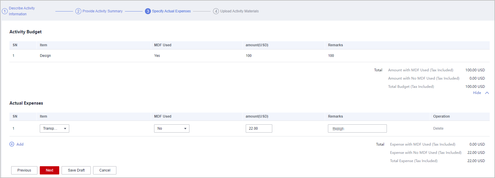Click the step 2 circle icon
Image resolution: width=495 pixels, height=178 pixels.
[78, 11]
